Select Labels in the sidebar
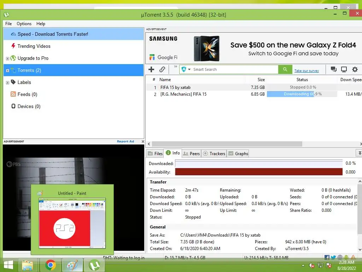The image size is (362, 272). click(x=74, y=82)
